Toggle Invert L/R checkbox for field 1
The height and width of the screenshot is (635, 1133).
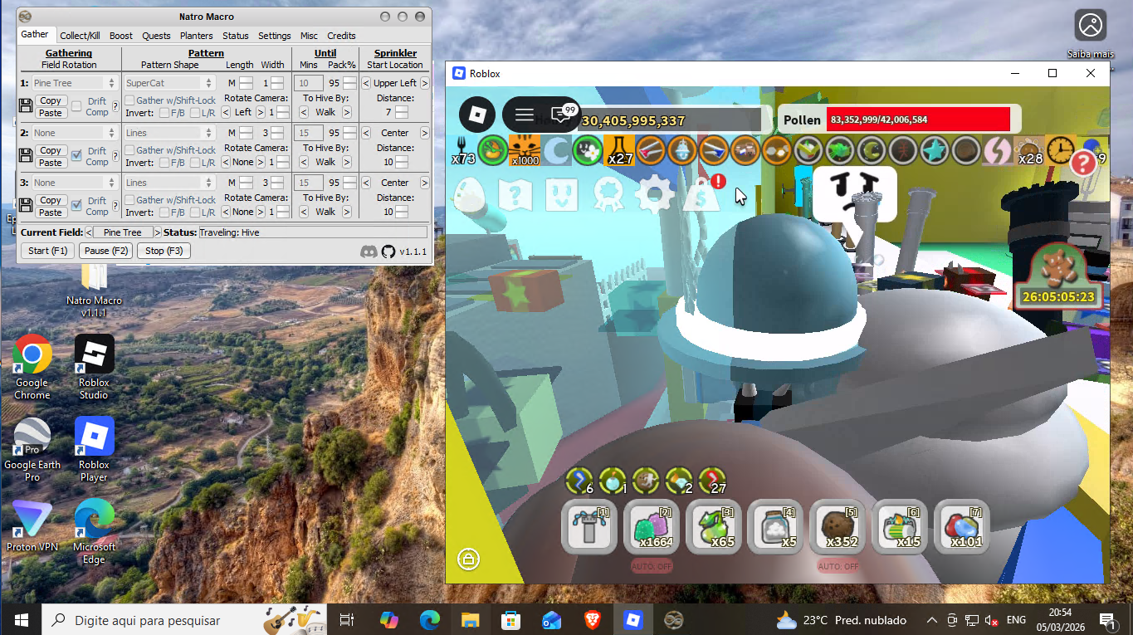195,113
